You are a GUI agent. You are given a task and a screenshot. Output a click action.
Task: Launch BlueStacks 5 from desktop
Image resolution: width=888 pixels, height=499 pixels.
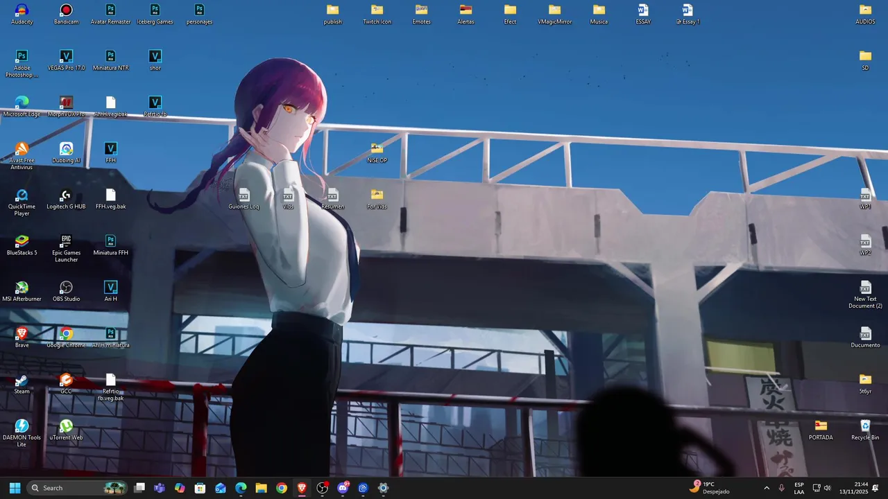[x=22, y=245]
